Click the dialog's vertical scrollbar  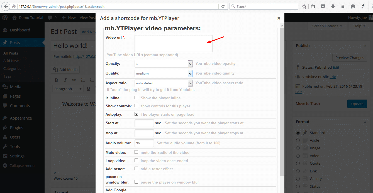(x=282, y=102)
